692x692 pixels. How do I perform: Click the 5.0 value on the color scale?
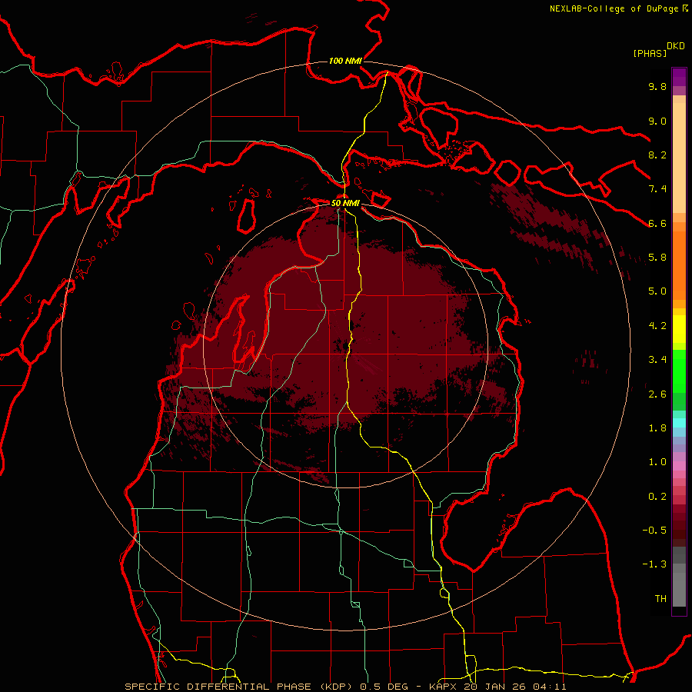click(657, 291)
